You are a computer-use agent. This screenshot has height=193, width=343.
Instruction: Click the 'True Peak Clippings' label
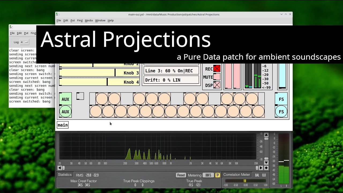pos(139,181)
